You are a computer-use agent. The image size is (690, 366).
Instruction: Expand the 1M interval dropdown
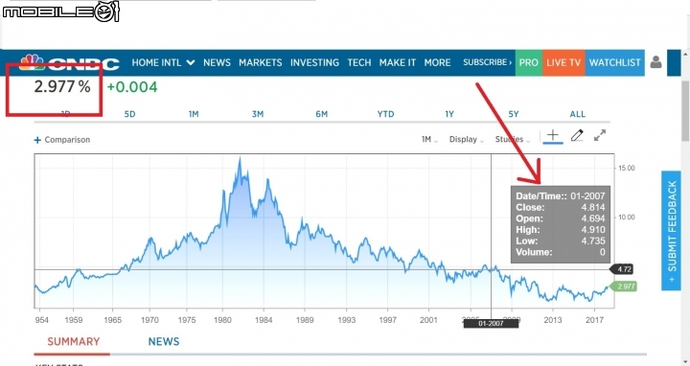coord(429,140)
